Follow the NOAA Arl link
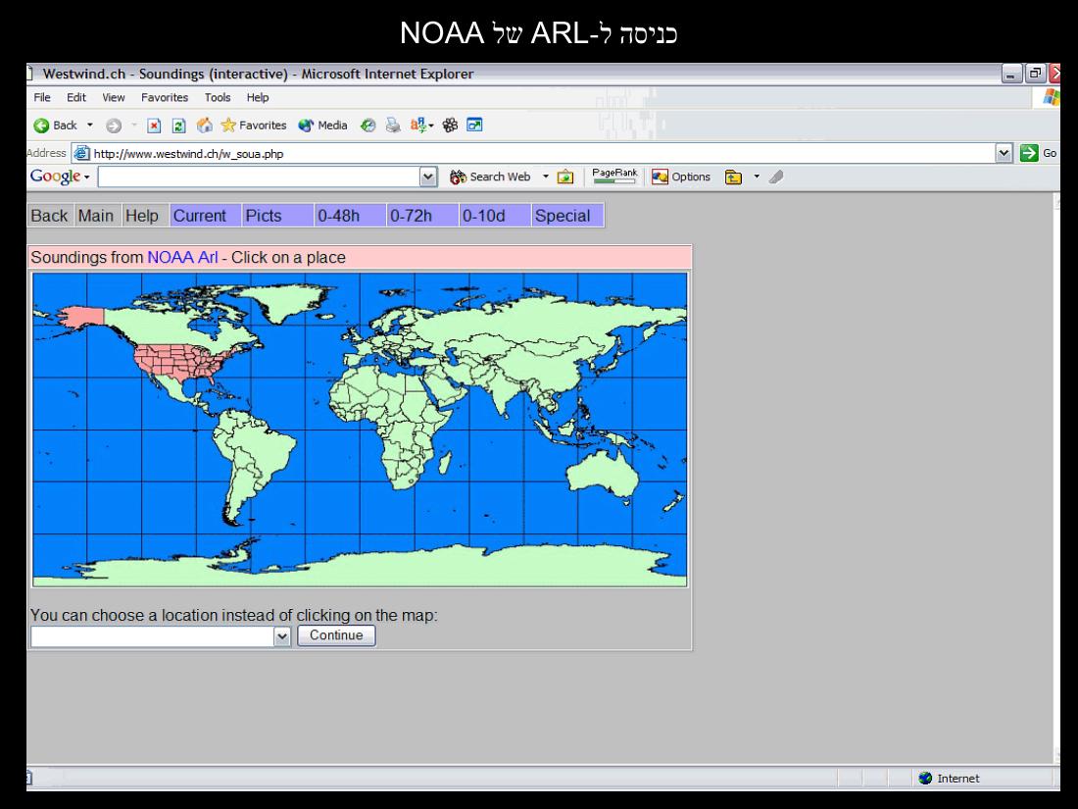This screenshot has width=1078, height=809. tap(182, 257)
